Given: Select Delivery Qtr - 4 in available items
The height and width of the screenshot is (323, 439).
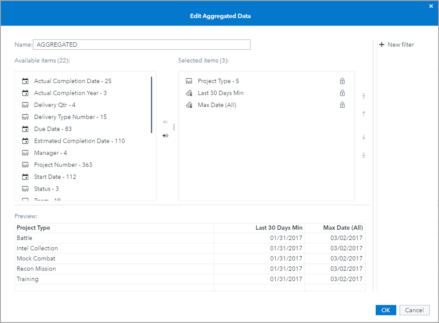Looking at the screenshot, I should 55,105.
